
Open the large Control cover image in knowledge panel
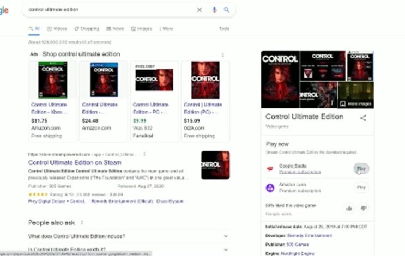(280, 79)
